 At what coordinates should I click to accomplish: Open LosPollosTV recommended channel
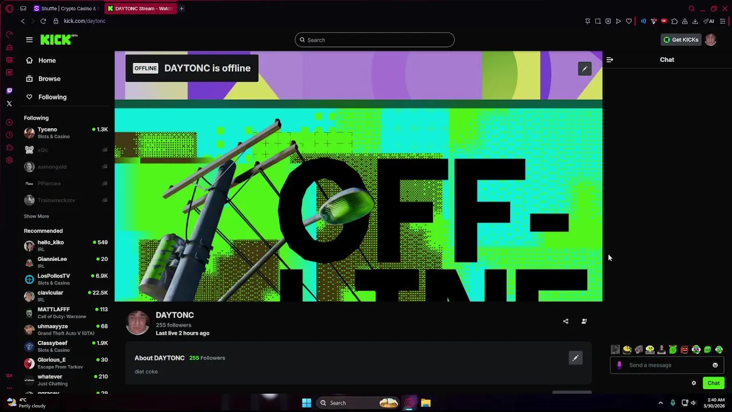tap(66, 279)
